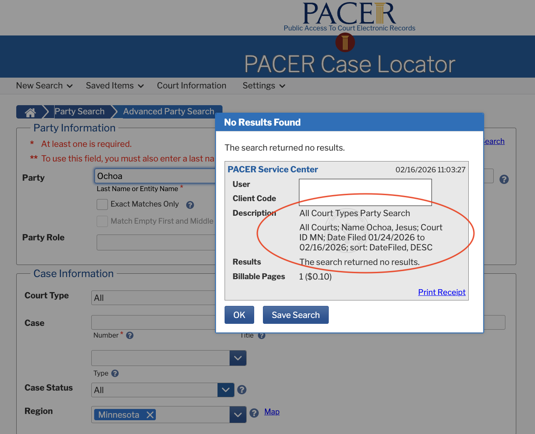This screenshot has width=535, height=434.
Task: Click the Save Search button
Action: (x=295, y=315)
